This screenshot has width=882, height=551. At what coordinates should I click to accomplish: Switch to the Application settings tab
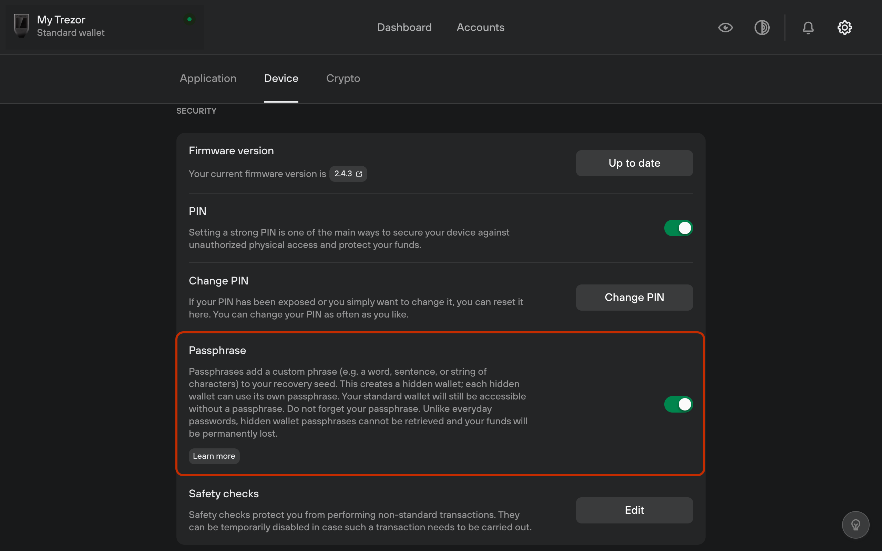coord(208,79)
